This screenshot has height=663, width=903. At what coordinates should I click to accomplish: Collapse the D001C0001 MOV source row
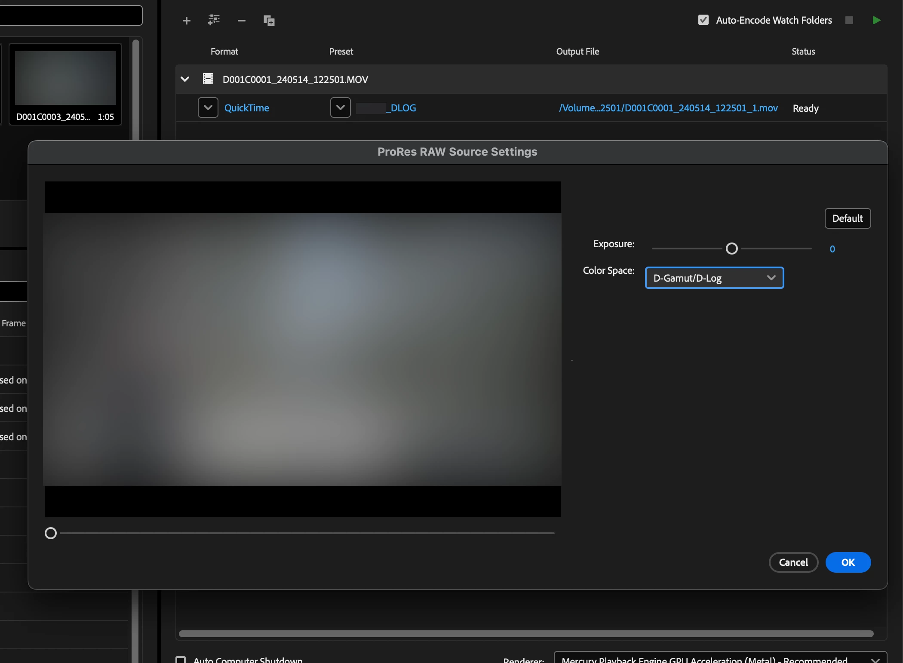coord(185,79)
